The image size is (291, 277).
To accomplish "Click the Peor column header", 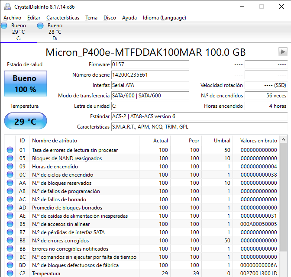I will click(x=186, y=141).
